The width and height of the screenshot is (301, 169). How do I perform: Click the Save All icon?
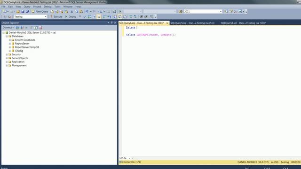click(27, 11)
